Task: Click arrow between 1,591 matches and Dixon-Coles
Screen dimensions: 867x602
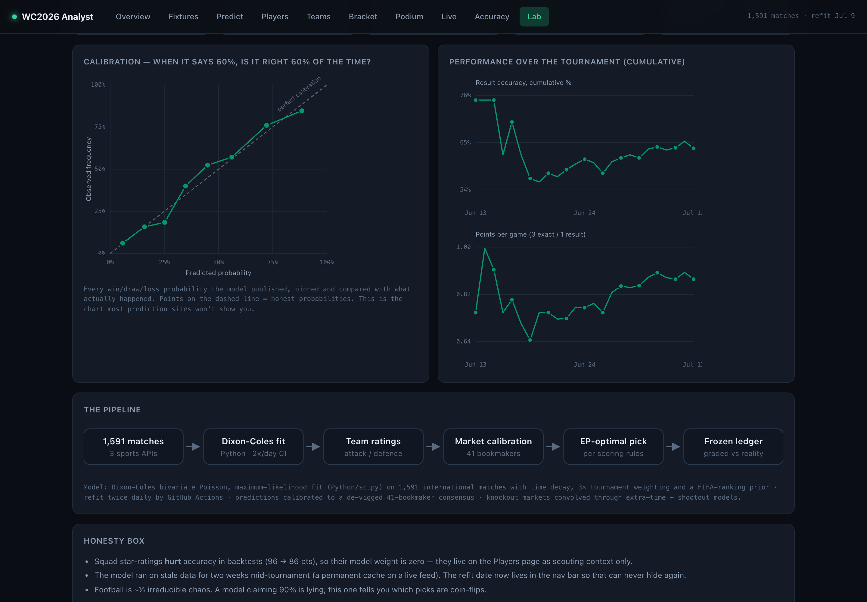Action: click(194, 447)
